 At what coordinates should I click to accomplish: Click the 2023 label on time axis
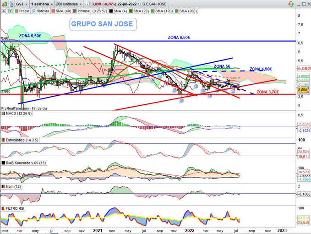282,231
